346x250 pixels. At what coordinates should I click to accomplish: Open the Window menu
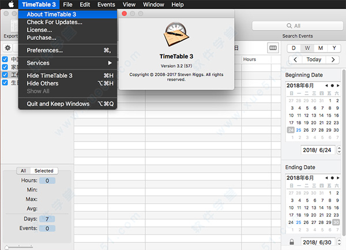point(153,5)
